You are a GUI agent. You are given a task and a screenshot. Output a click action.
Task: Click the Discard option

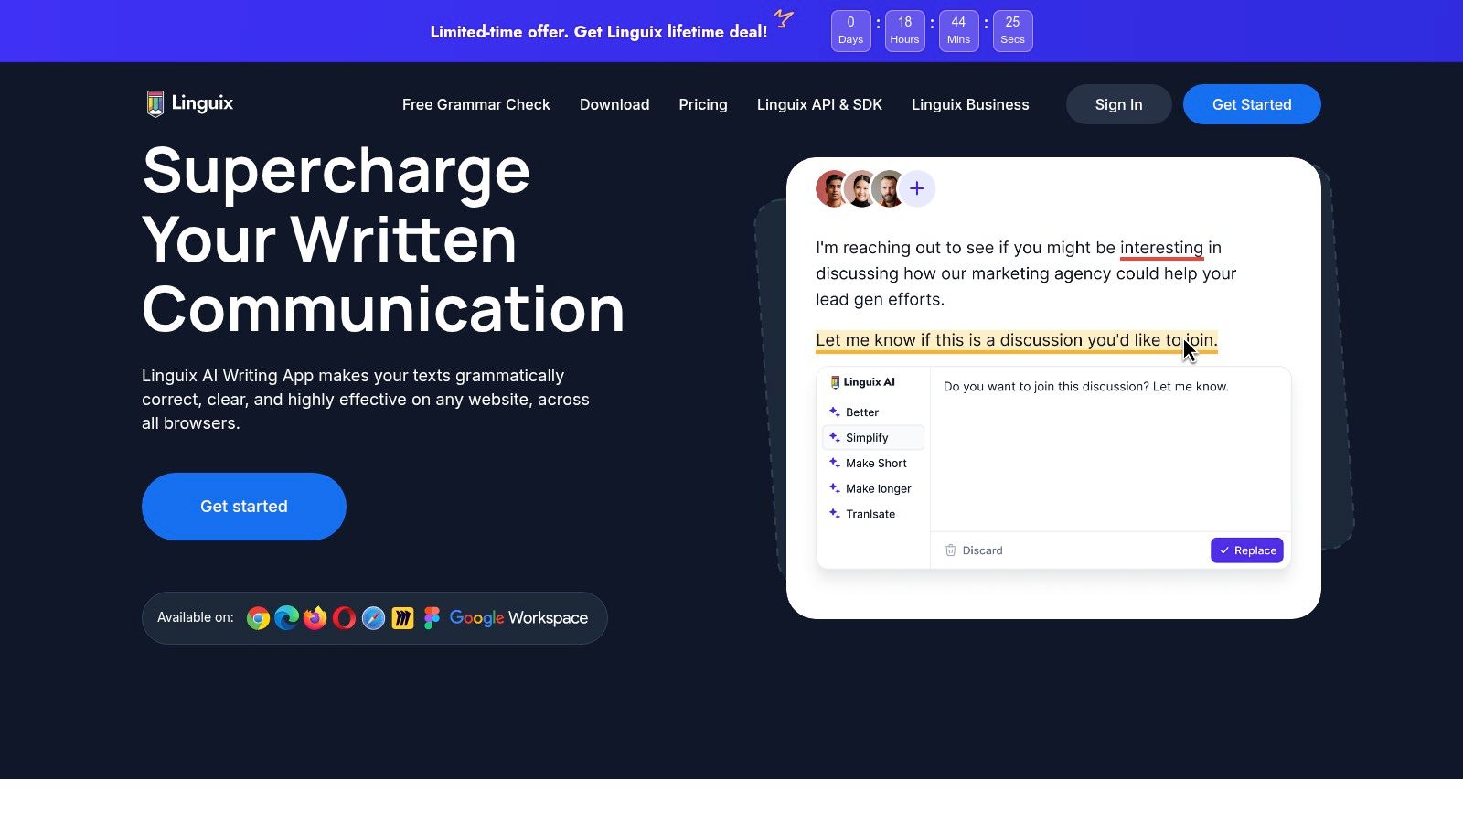coord(974,550)
